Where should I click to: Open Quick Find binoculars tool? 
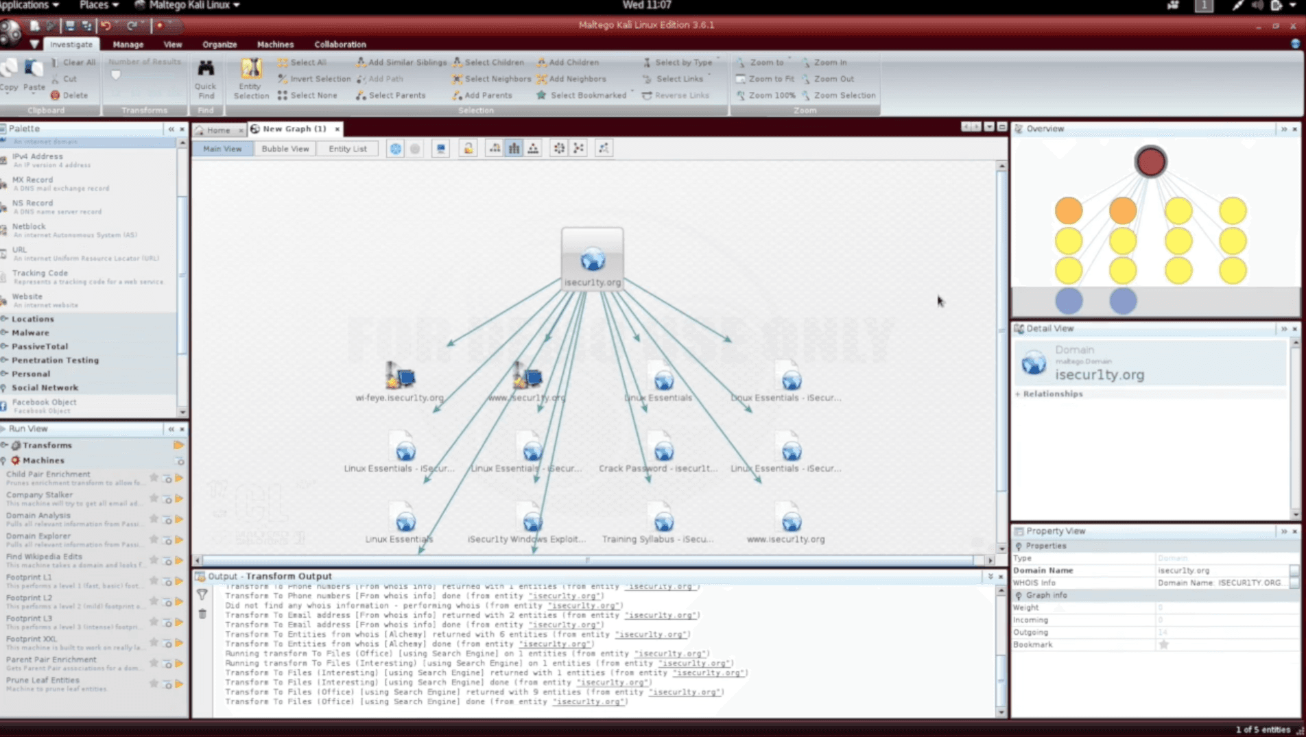[x=206, y=76]
